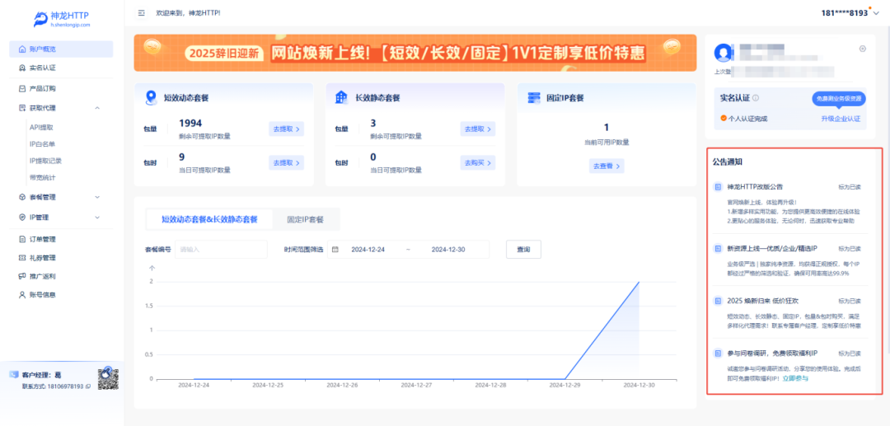The width and height of the screenshot is (890, 426).
Task: Click the 个人认证完成 status text
Action: 747,119
